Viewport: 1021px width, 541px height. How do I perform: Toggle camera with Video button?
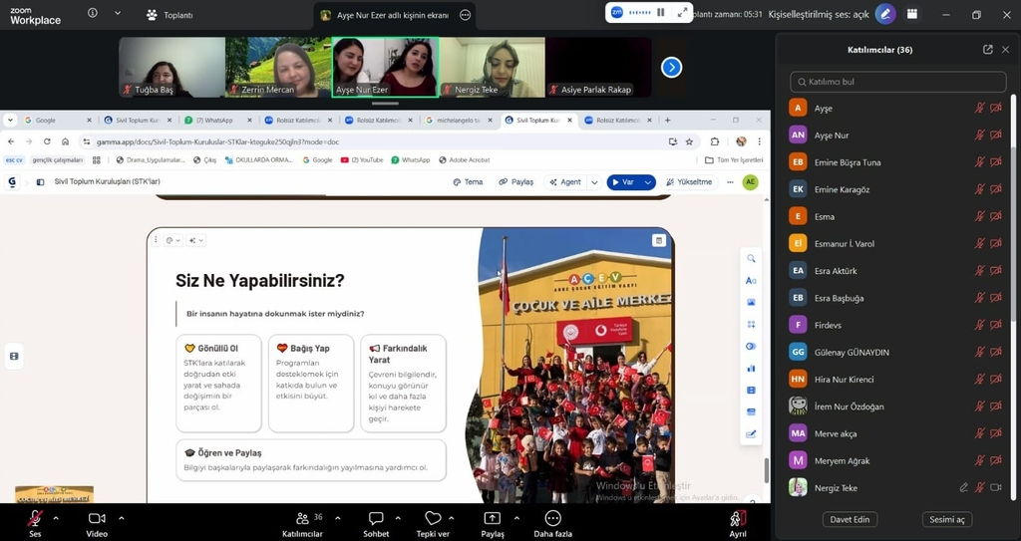click(x=97, y=518)
